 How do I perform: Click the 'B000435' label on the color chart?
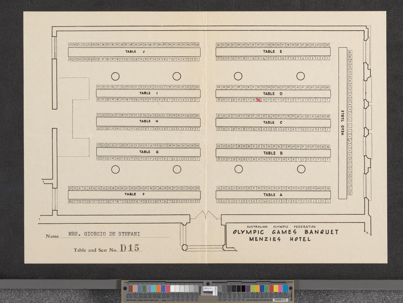(280, 300)
